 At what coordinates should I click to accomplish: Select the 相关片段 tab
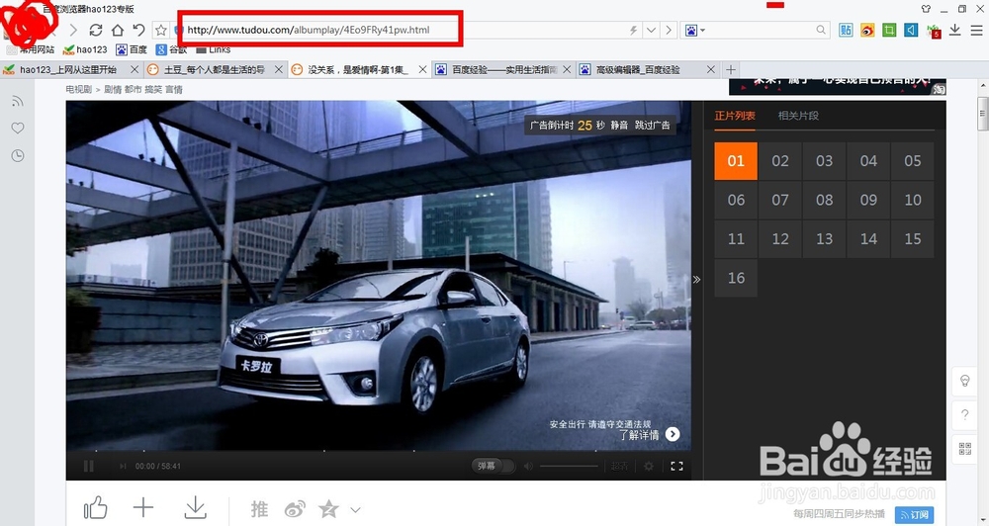[798, 116]
